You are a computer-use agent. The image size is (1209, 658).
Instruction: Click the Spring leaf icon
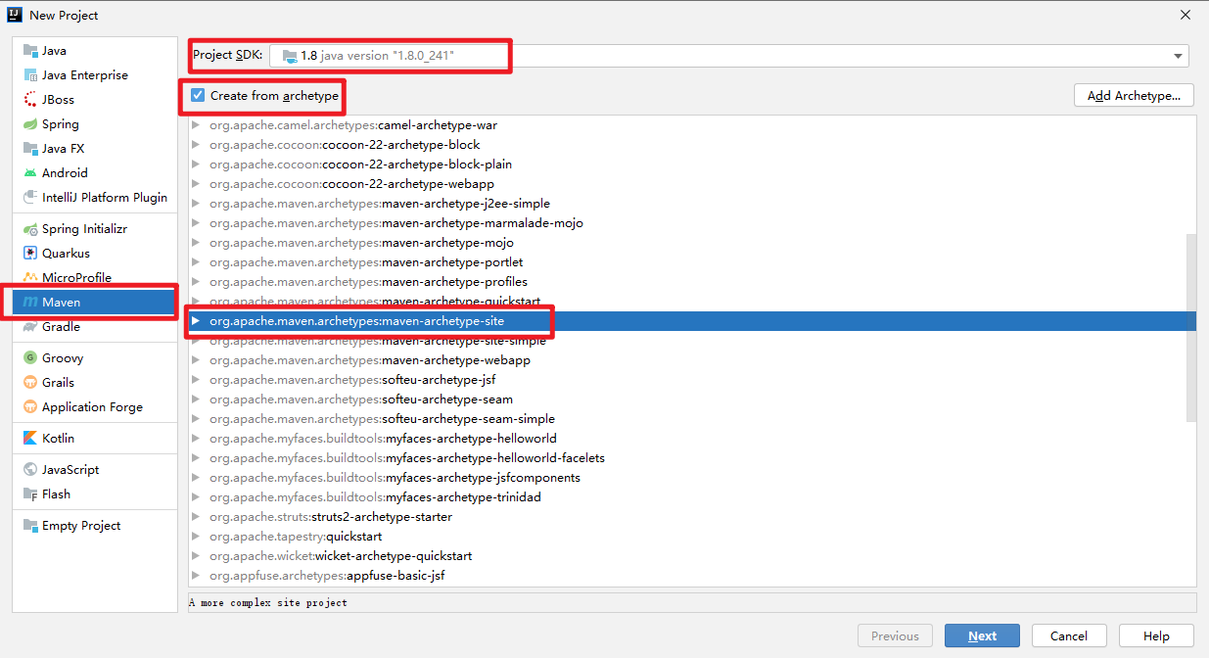coord(30,124)
